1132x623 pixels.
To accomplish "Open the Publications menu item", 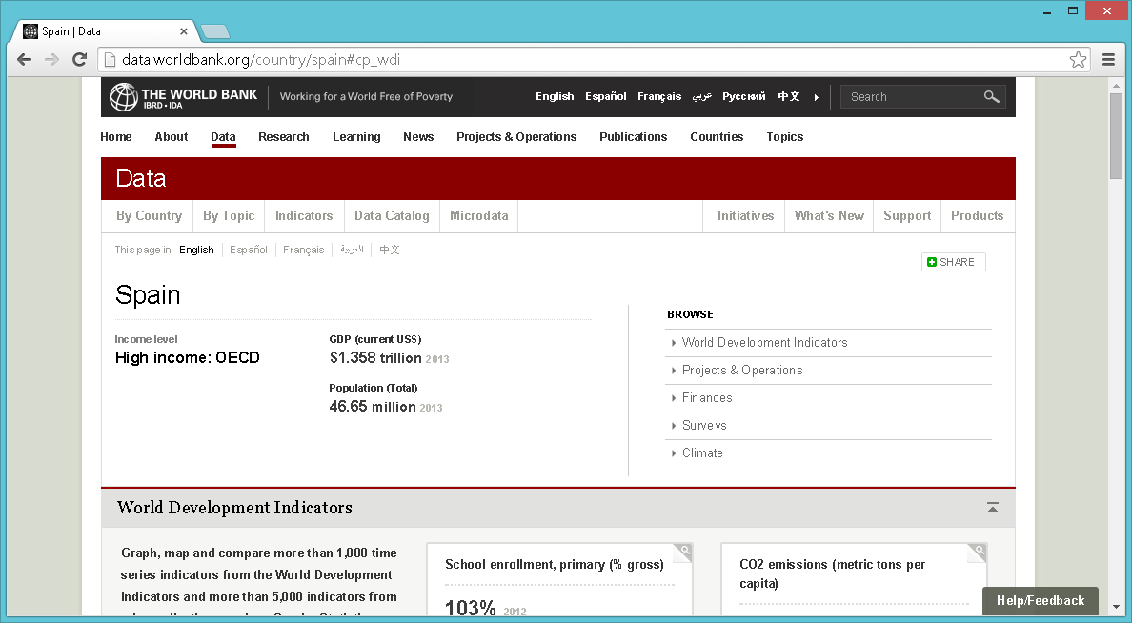I will point(633,137).
